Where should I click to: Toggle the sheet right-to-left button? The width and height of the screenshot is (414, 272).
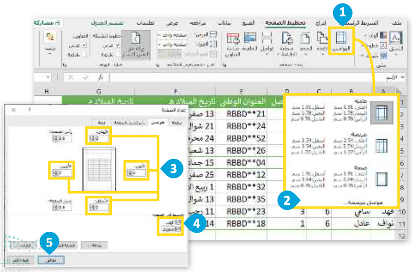pyautogui.click(x=136, y=45)
